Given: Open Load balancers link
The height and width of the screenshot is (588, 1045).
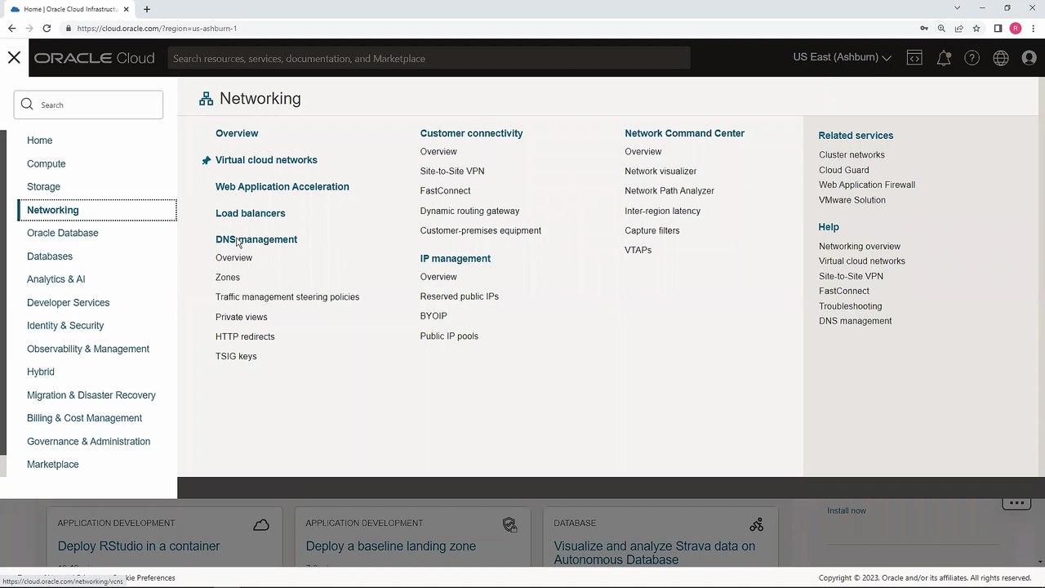Looking at the screenshot, I should (x=250, y=213).
